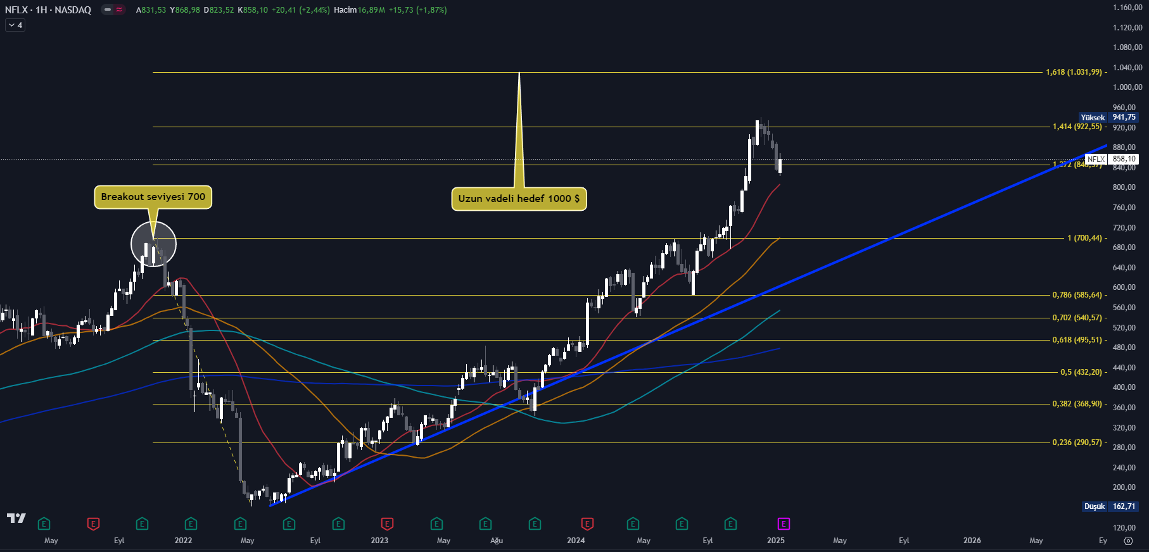
Task: Click the Hacim 16,89 M volume readout
Action: coord(359,10)
